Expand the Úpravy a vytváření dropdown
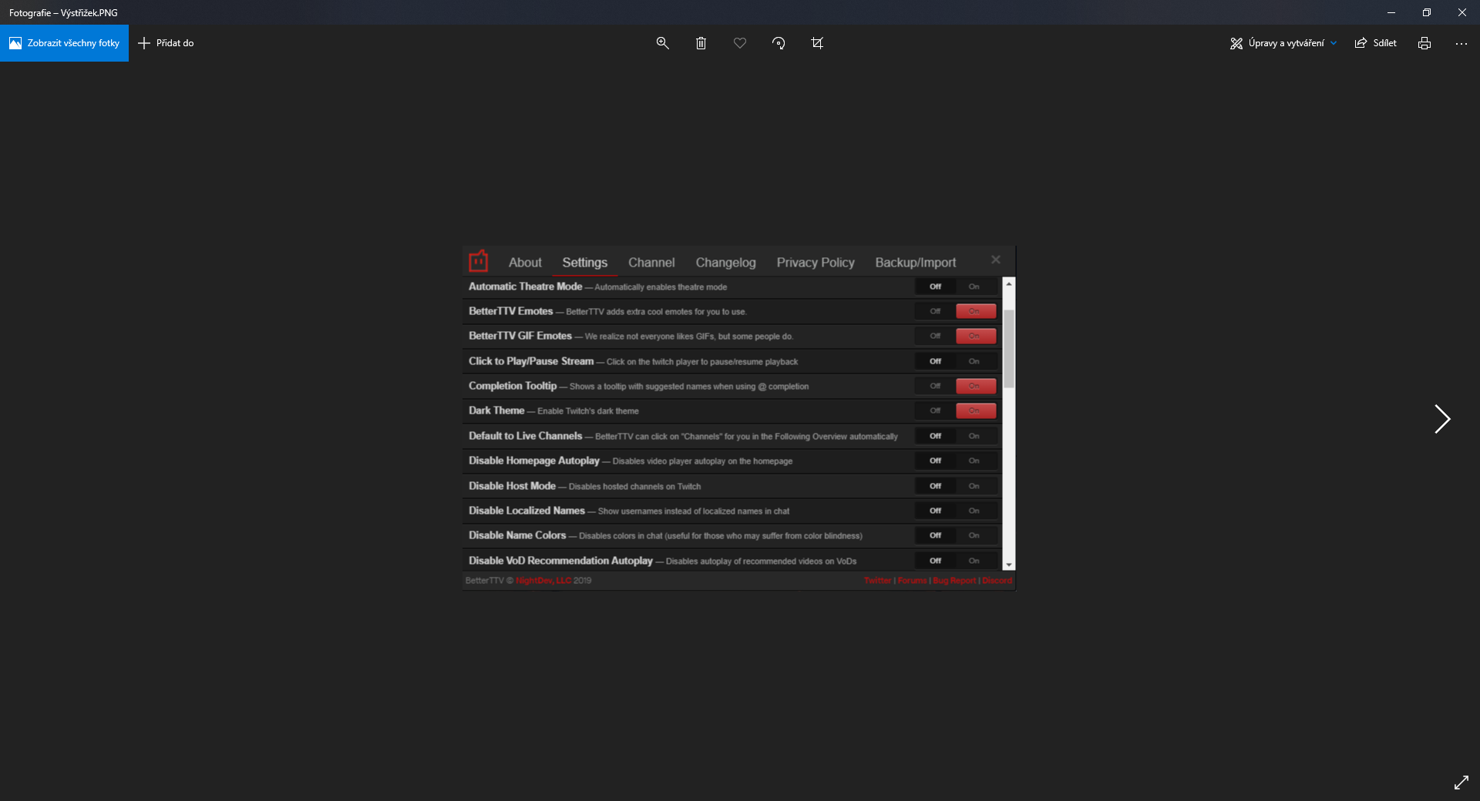This screenshot has height=801, width=1480. 1283,43
